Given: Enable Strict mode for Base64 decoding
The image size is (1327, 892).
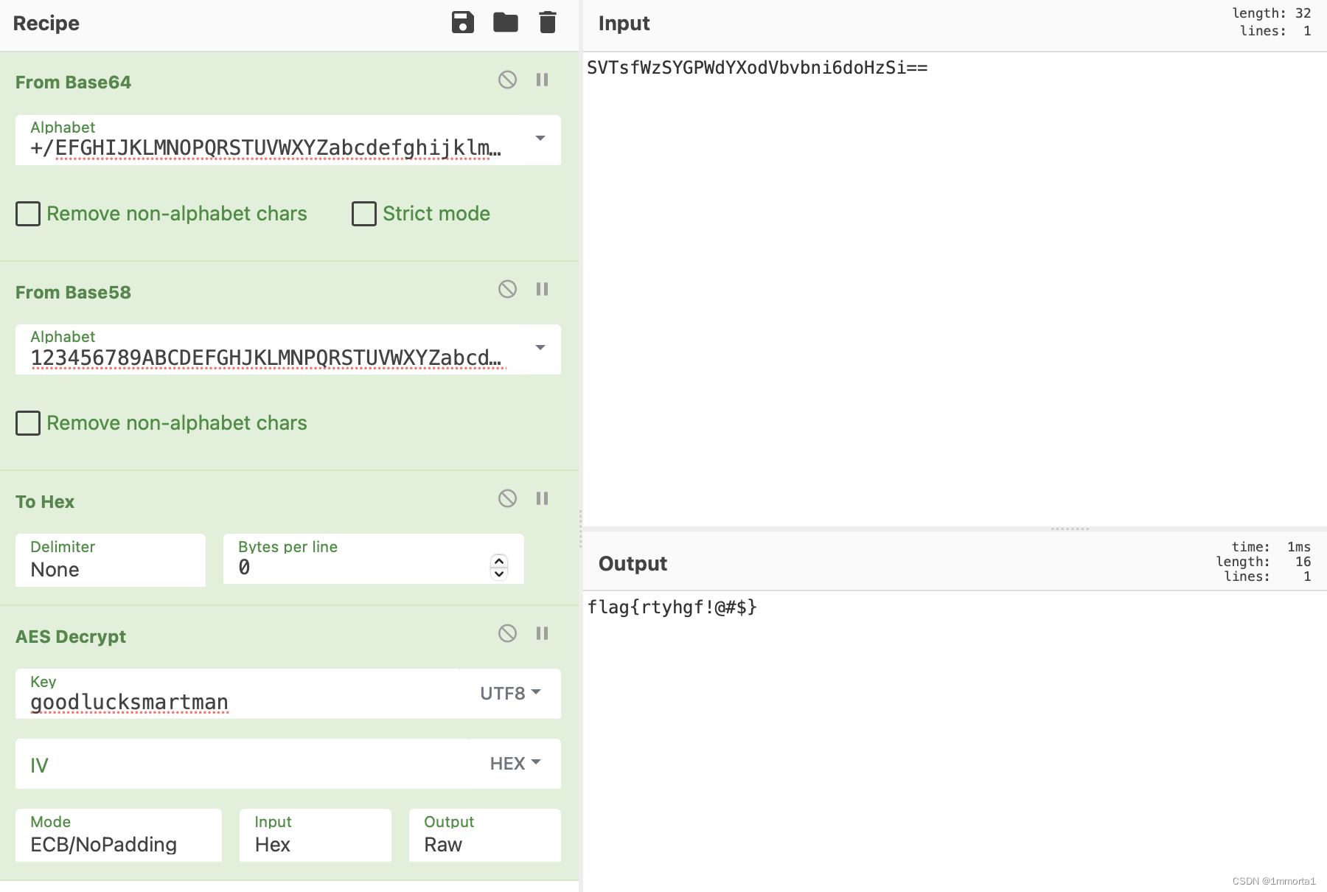Looking at the screenshot, I should (363, 214).
